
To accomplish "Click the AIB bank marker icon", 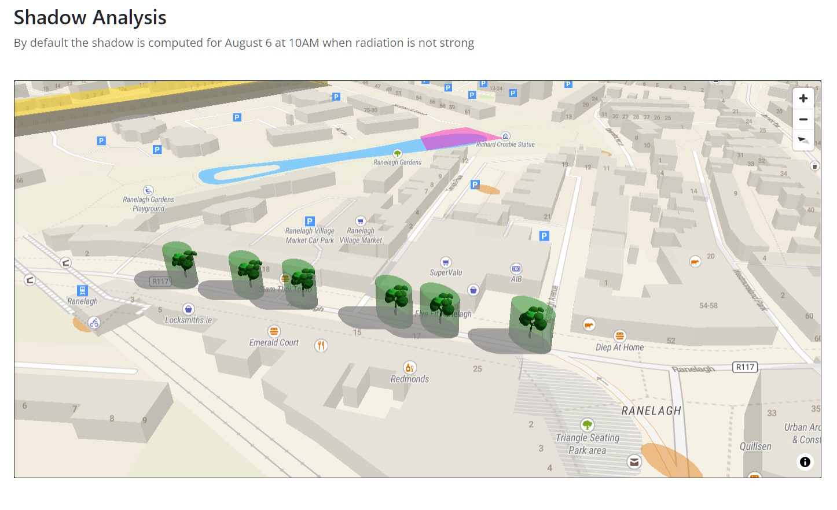I will (x=516, y=269).
